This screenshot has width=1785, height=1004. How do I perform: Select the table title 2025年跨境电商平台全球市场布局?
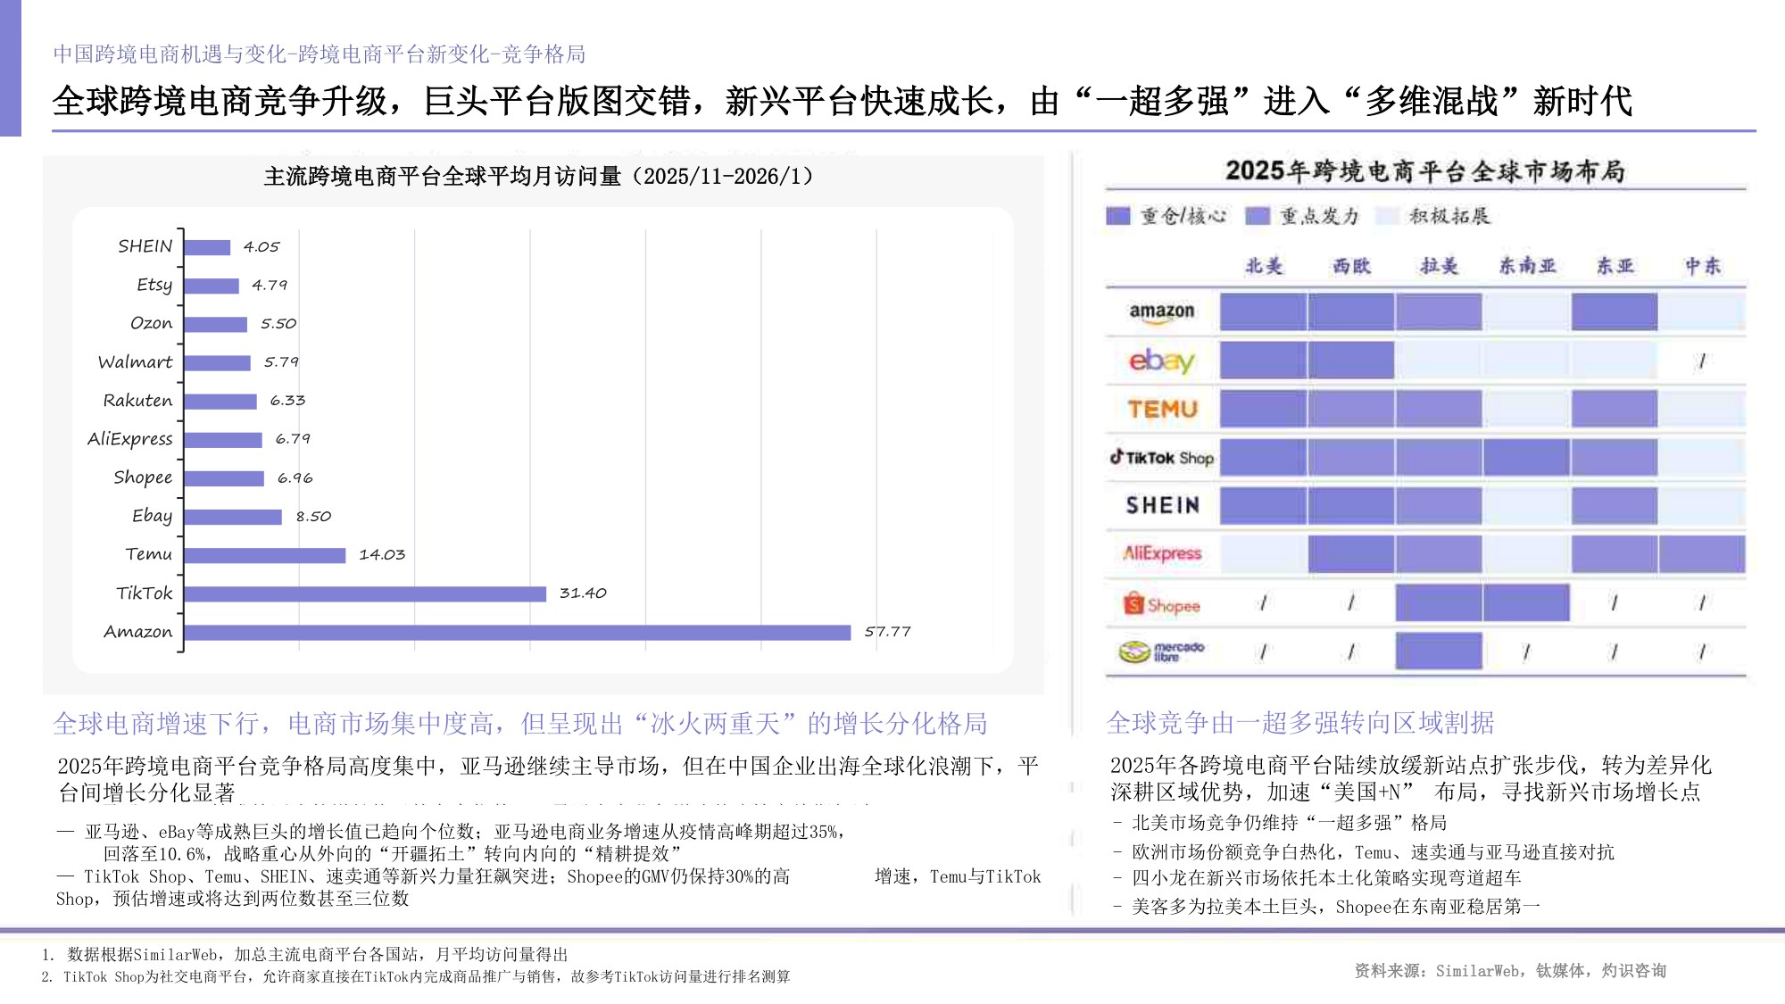[x=1424, y=170]
